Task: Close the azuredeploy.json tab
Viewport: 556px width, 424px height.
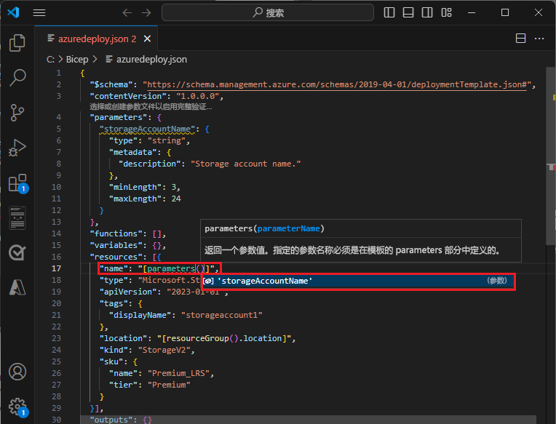Action: pos(147,39)
